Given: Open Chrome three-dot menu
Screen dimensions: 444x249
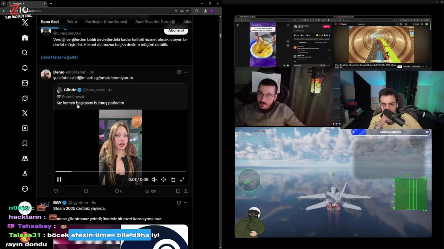Looking at the screenshot, I should tap(218, 11).
